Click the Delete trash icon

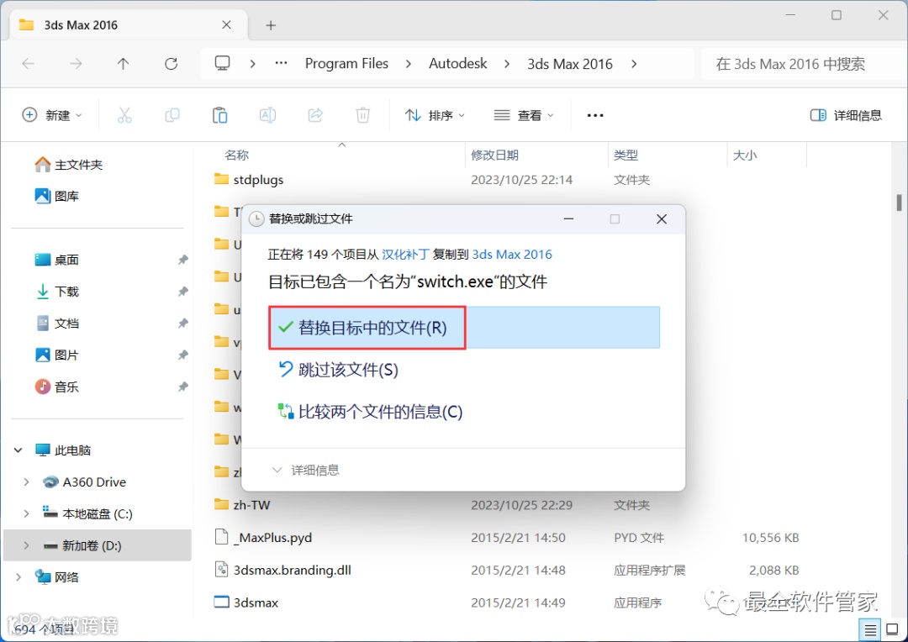tap(362, 115)
